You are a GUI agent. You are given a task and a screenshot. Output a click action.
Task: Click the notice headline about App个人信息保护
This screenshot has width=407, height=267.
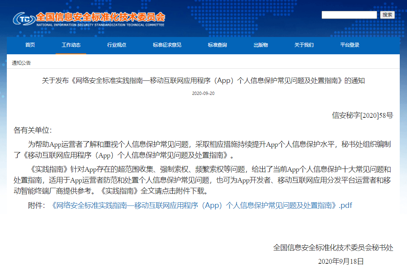203,80
